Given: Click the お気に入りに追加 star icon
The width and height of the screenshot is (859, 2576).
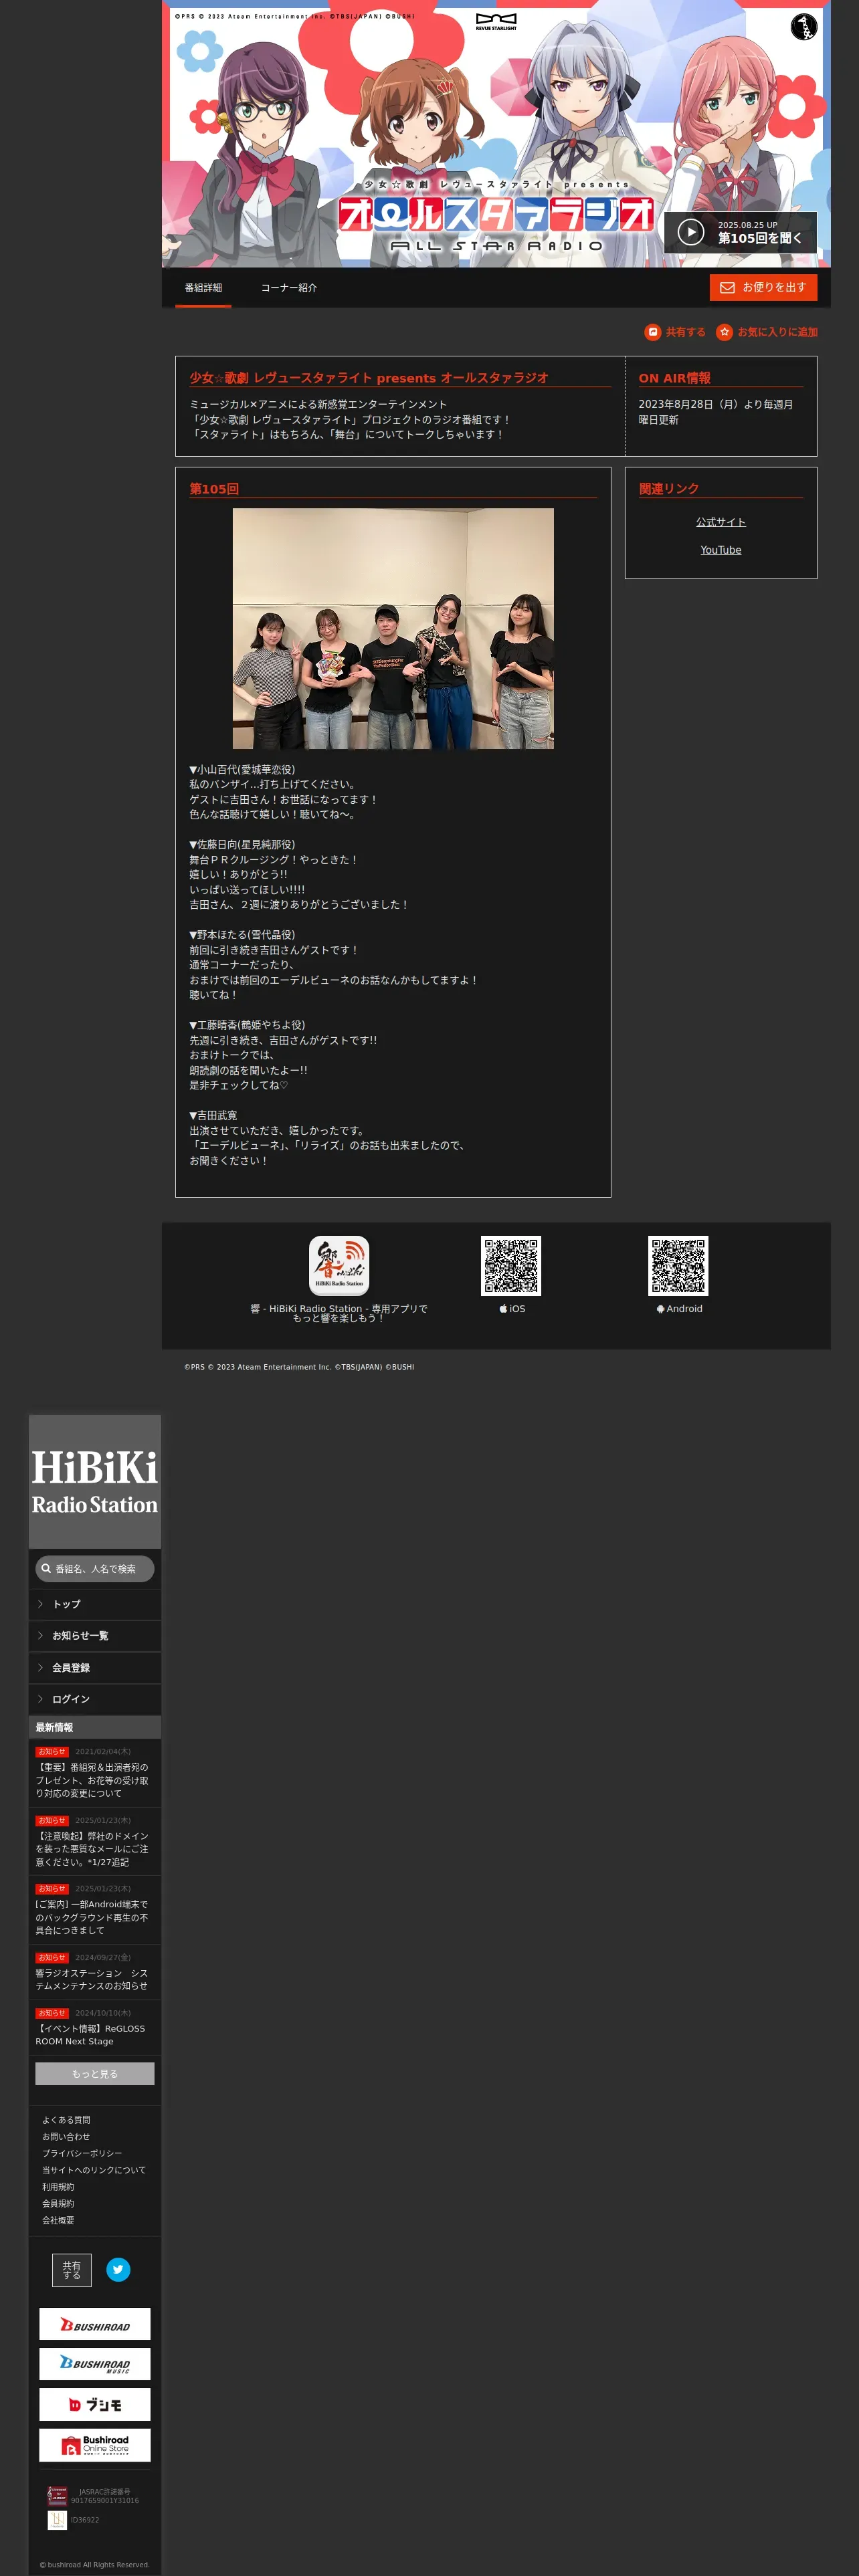Looking at the screenshot, I should point(724,332).
